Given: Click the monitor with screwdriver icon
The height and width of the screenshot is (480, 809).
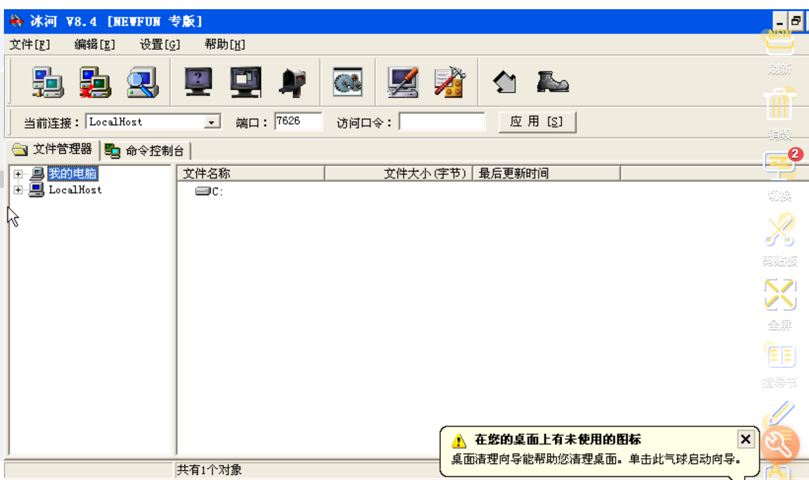Looking at the screenshot, I should pos(403,83).
